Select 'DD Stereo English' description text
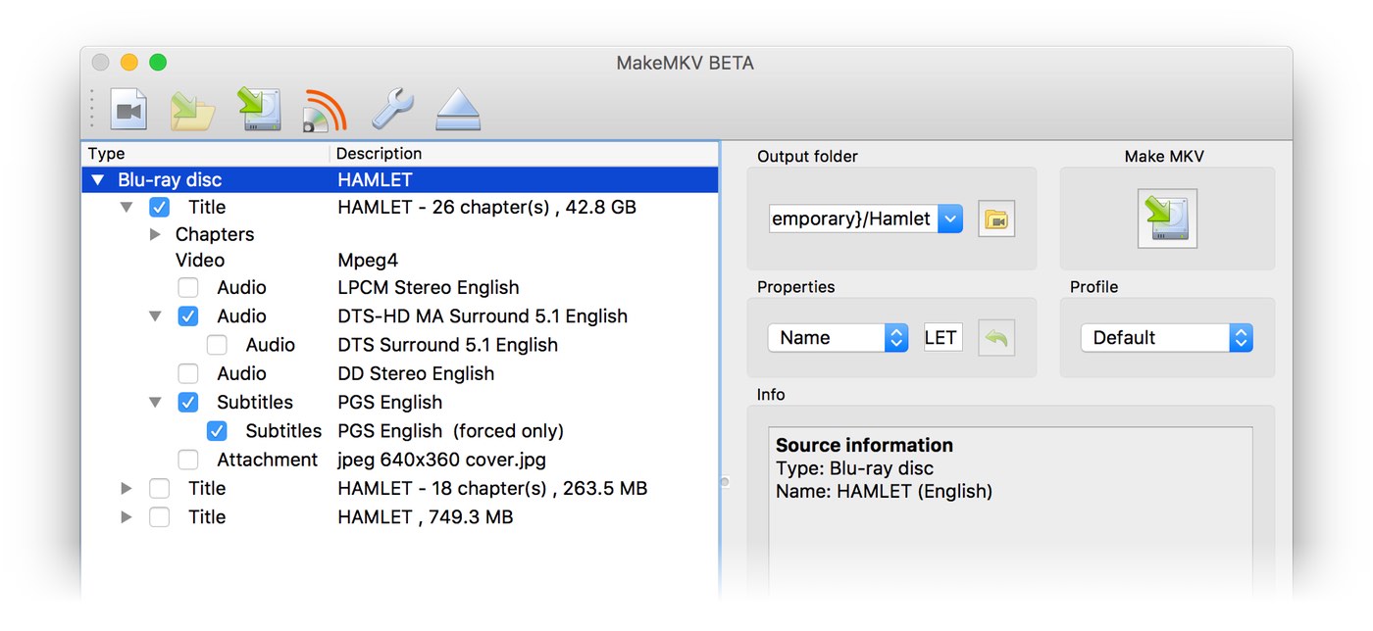Screen dimensions: 1373x631 [x=416, y=373]
